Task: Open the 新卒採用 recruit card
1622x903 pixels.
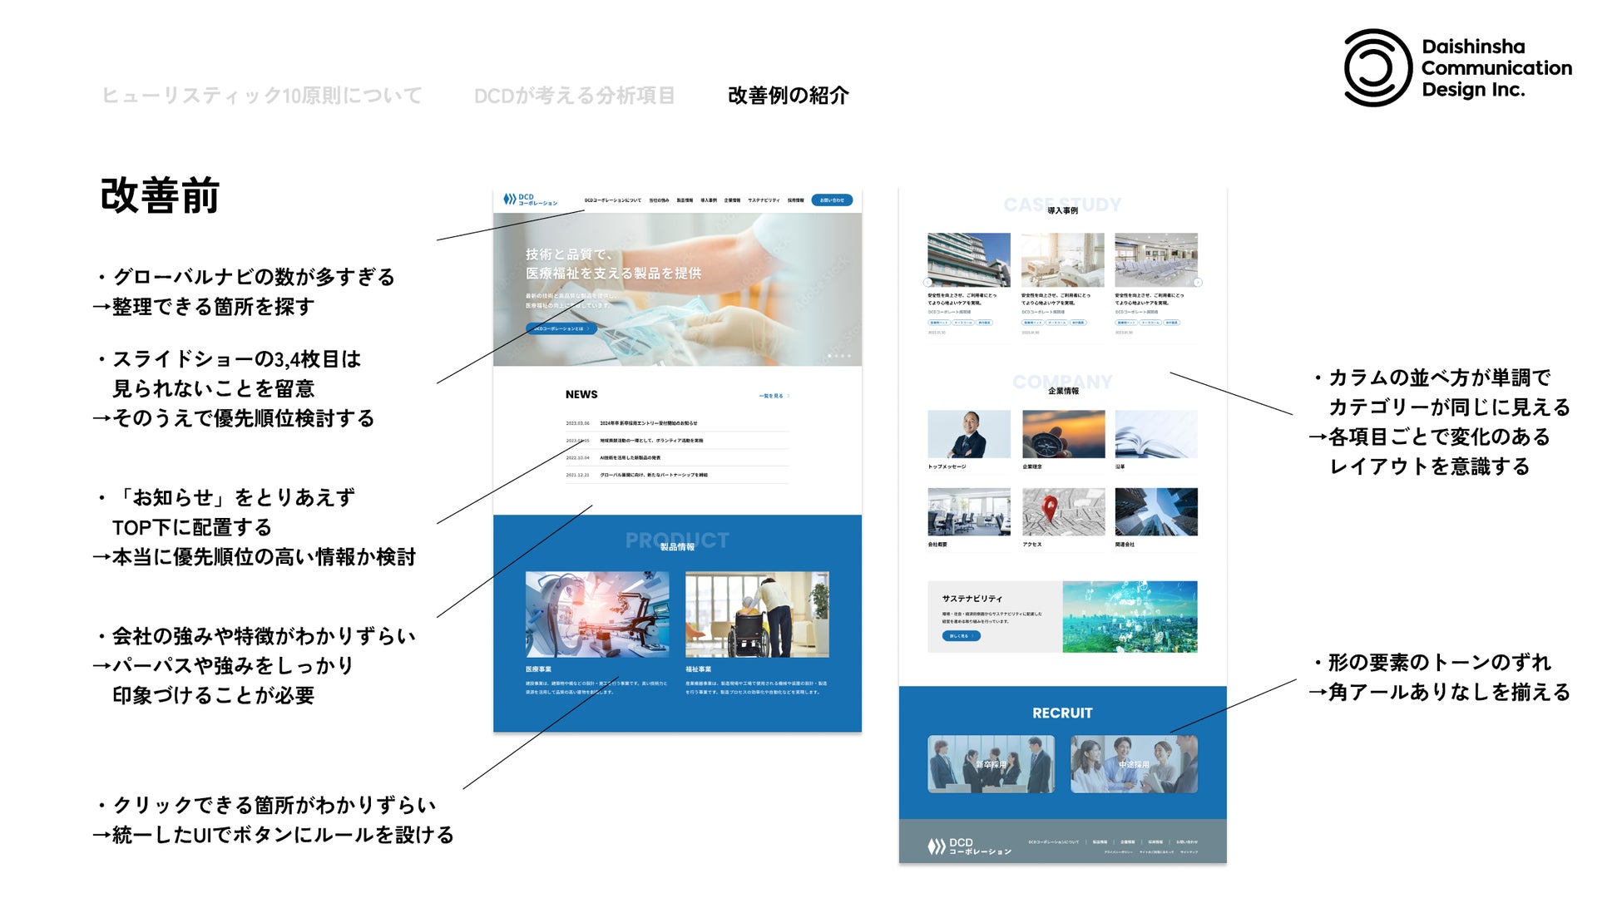Action: click(x=991, y=763)
